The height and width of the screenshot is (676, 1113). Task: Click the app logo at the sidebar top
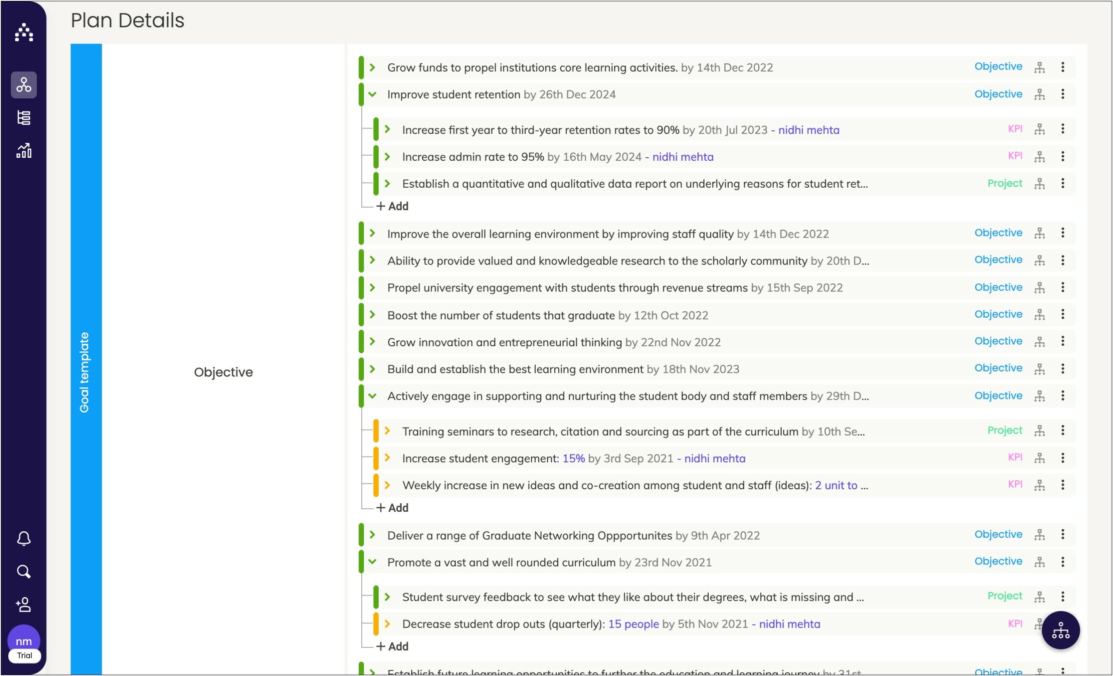[24, 32]
